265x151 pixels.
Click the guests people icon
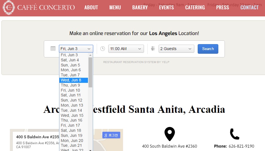[x=153, y=49]
